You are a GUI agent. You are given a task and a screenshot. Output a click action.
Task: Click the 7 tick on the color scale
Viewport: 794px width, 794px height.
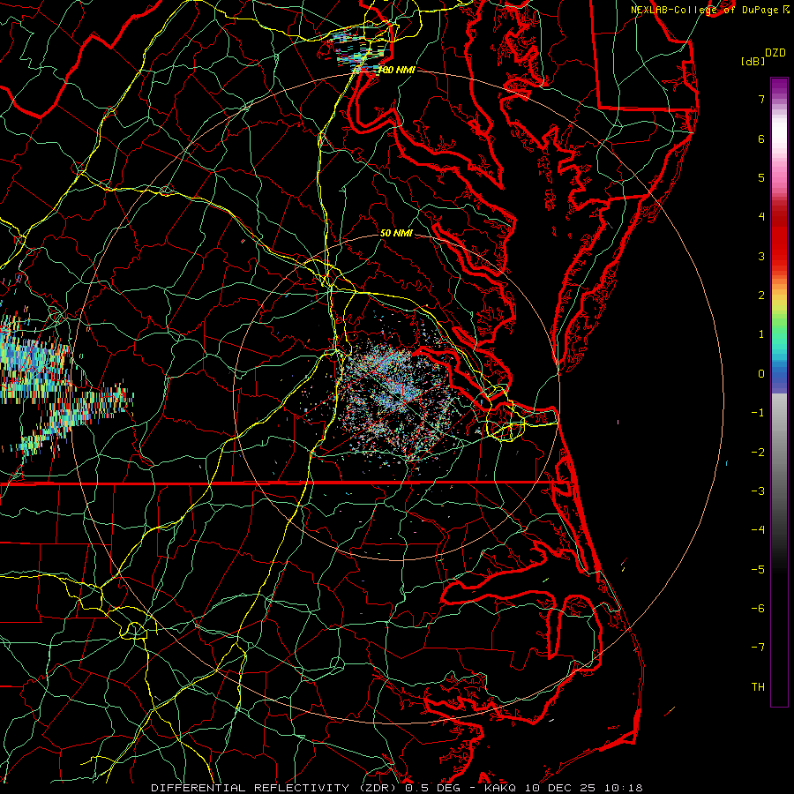point(761,99)
